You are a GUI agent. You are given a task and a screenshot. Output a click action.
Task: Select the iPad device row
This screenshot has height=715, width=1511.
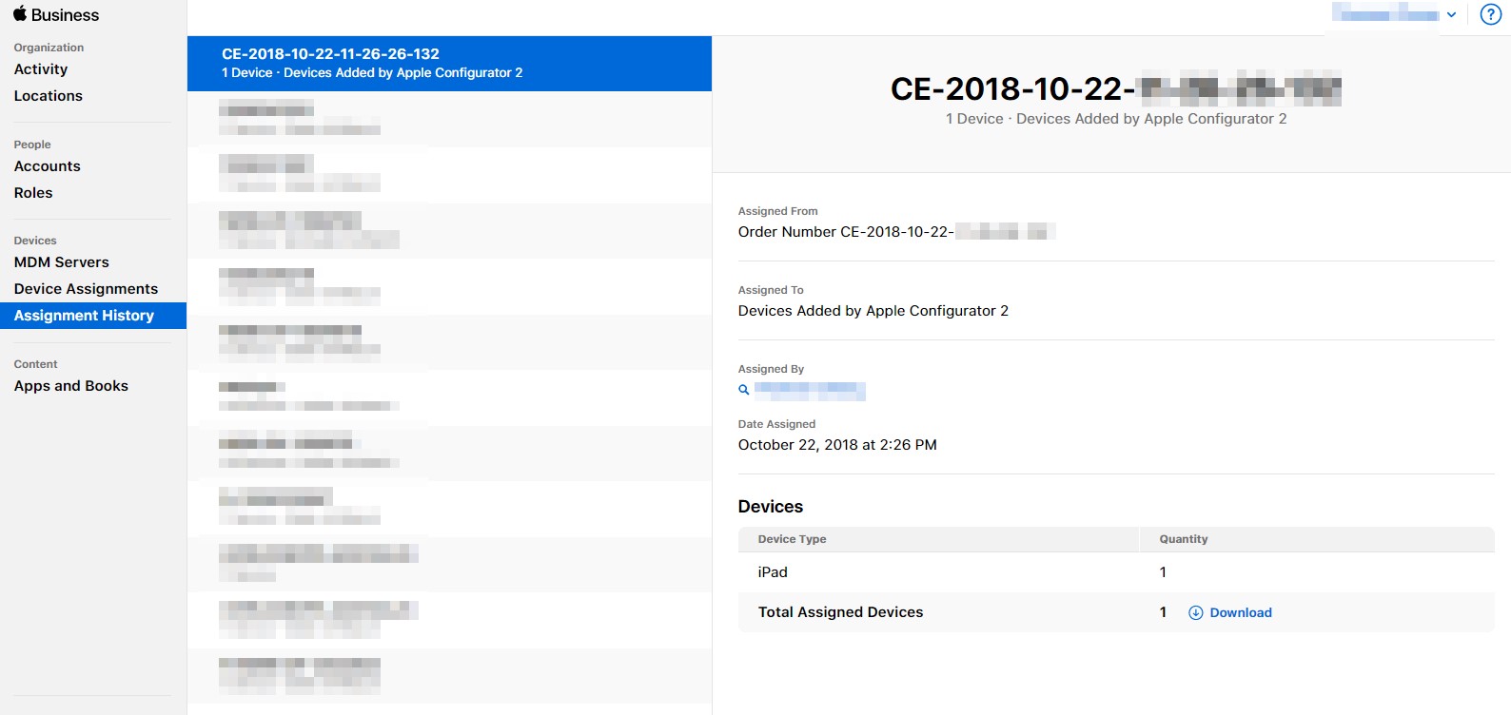(1115, 572)
